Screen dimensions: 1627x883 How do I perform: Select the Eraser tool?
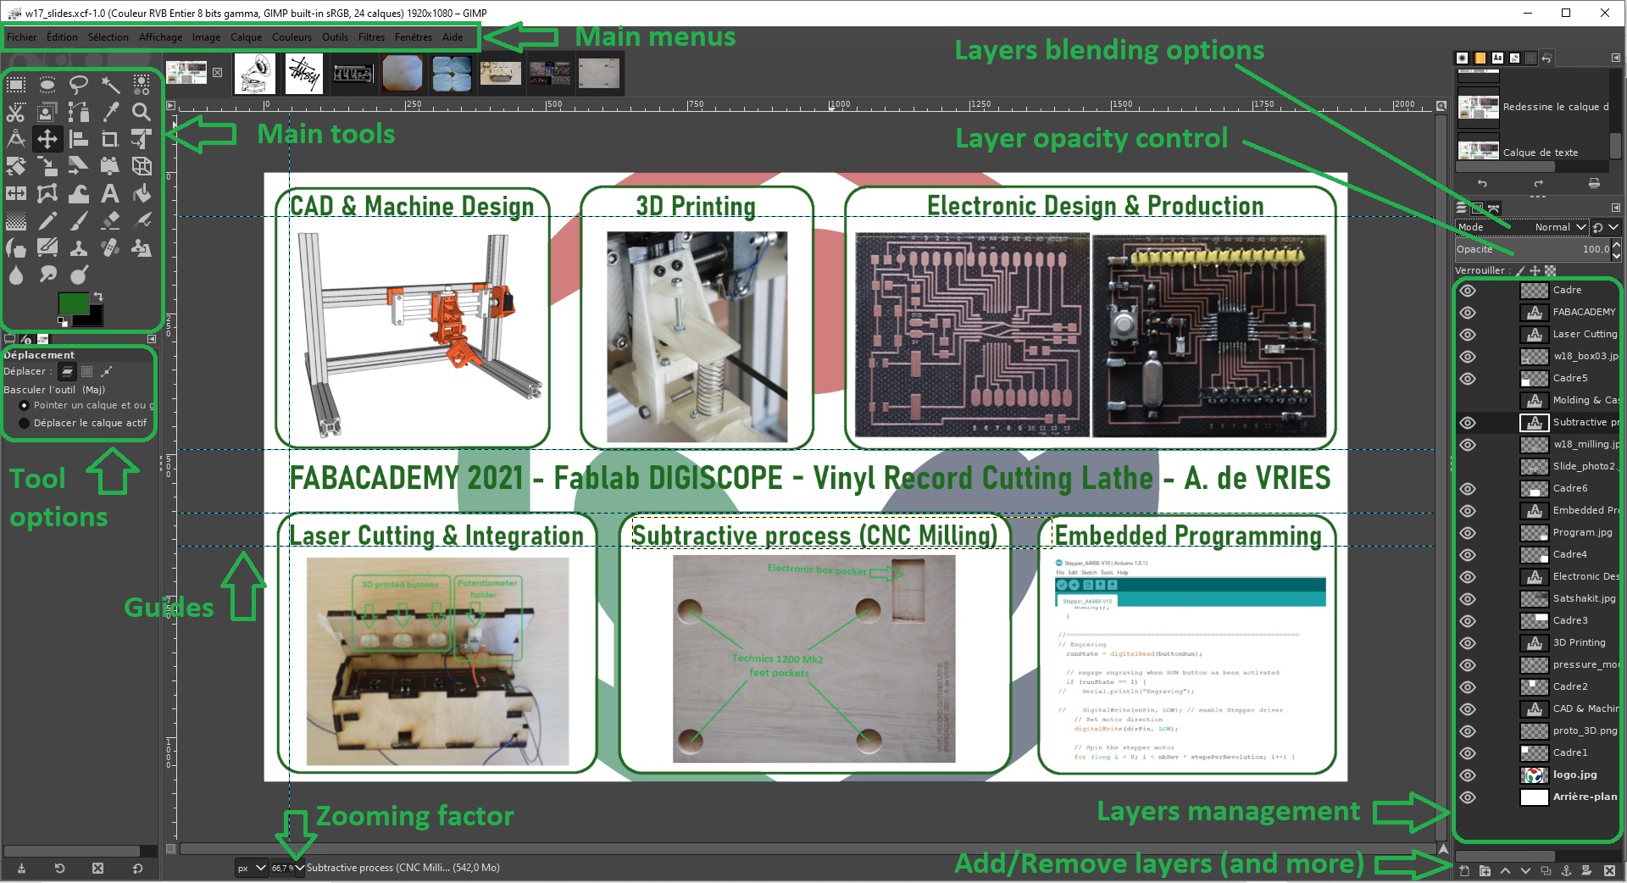pos(110,221)
